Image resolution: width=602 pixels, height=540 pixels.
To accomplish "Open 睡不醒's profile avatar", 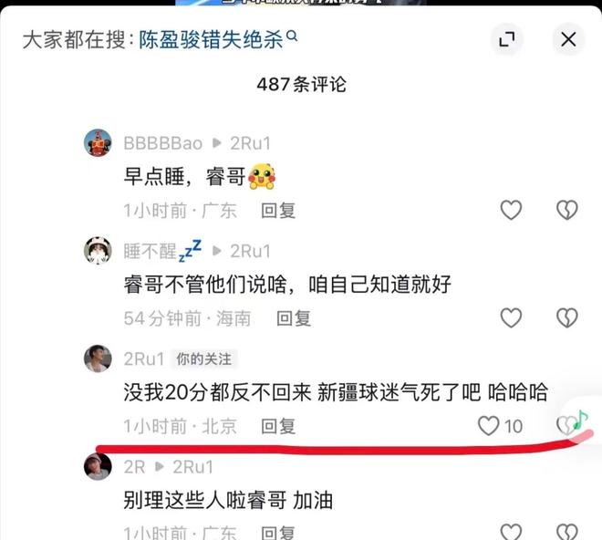I will pyautogui.click(x=98, y=251).
